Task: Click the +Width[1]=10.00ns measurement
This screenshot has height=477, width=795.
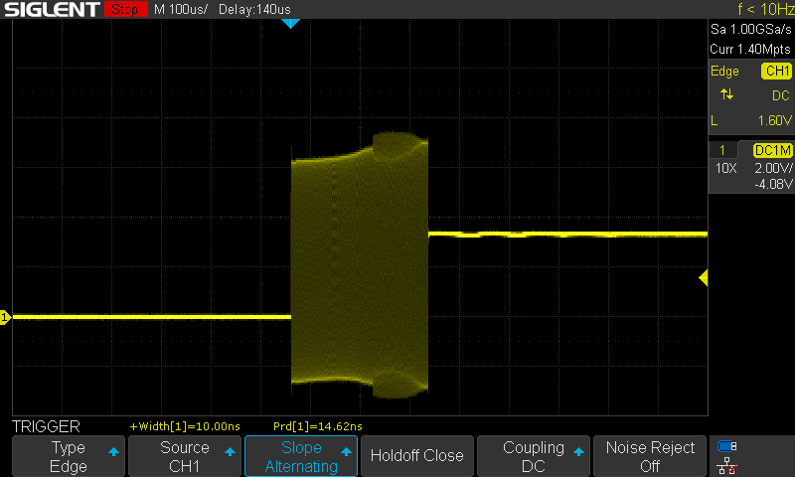Action: pyautogui.click(x=185, y=426)
